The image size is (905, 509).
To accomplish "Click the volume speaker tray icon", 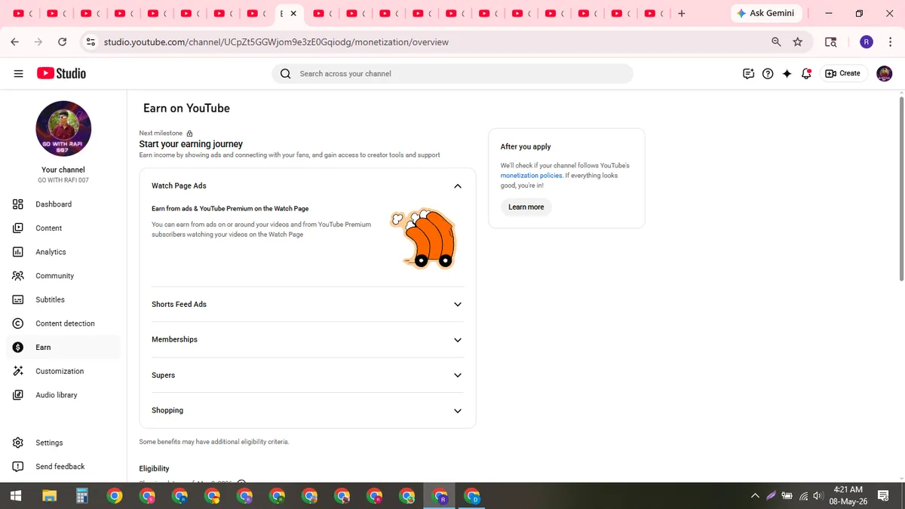I will click(x=818, y=496).
